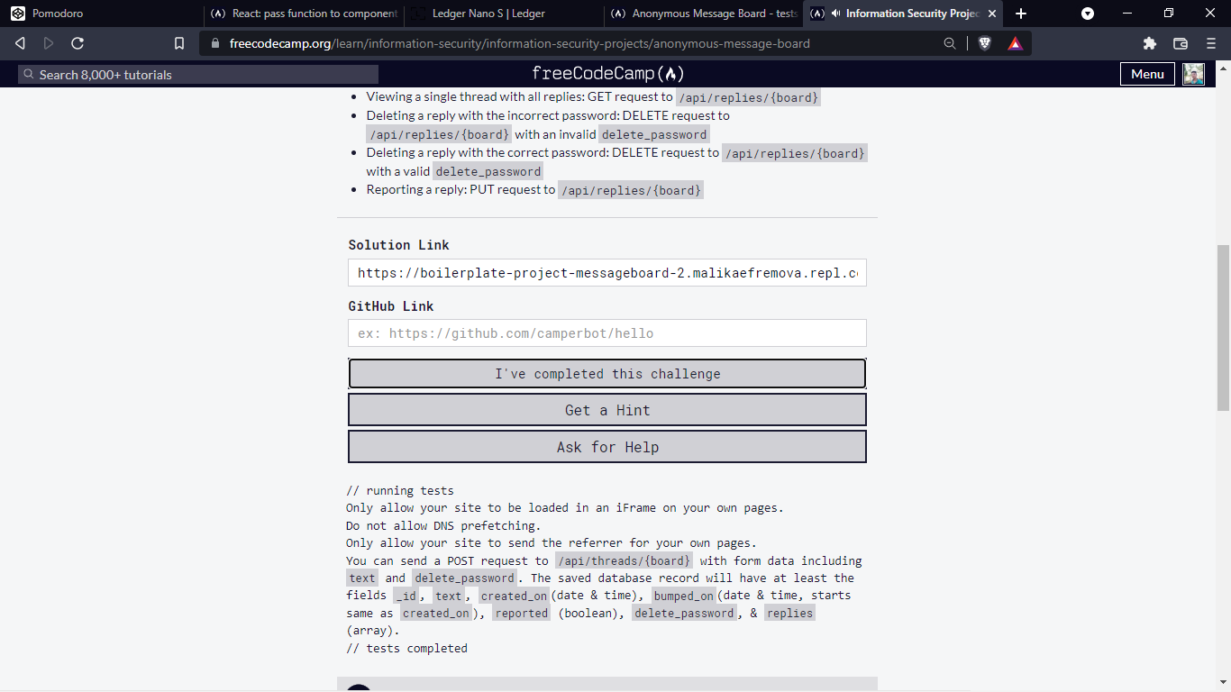
Task: Click the "/api/threads/{board}" code snippet
Action: pos(624,560)
